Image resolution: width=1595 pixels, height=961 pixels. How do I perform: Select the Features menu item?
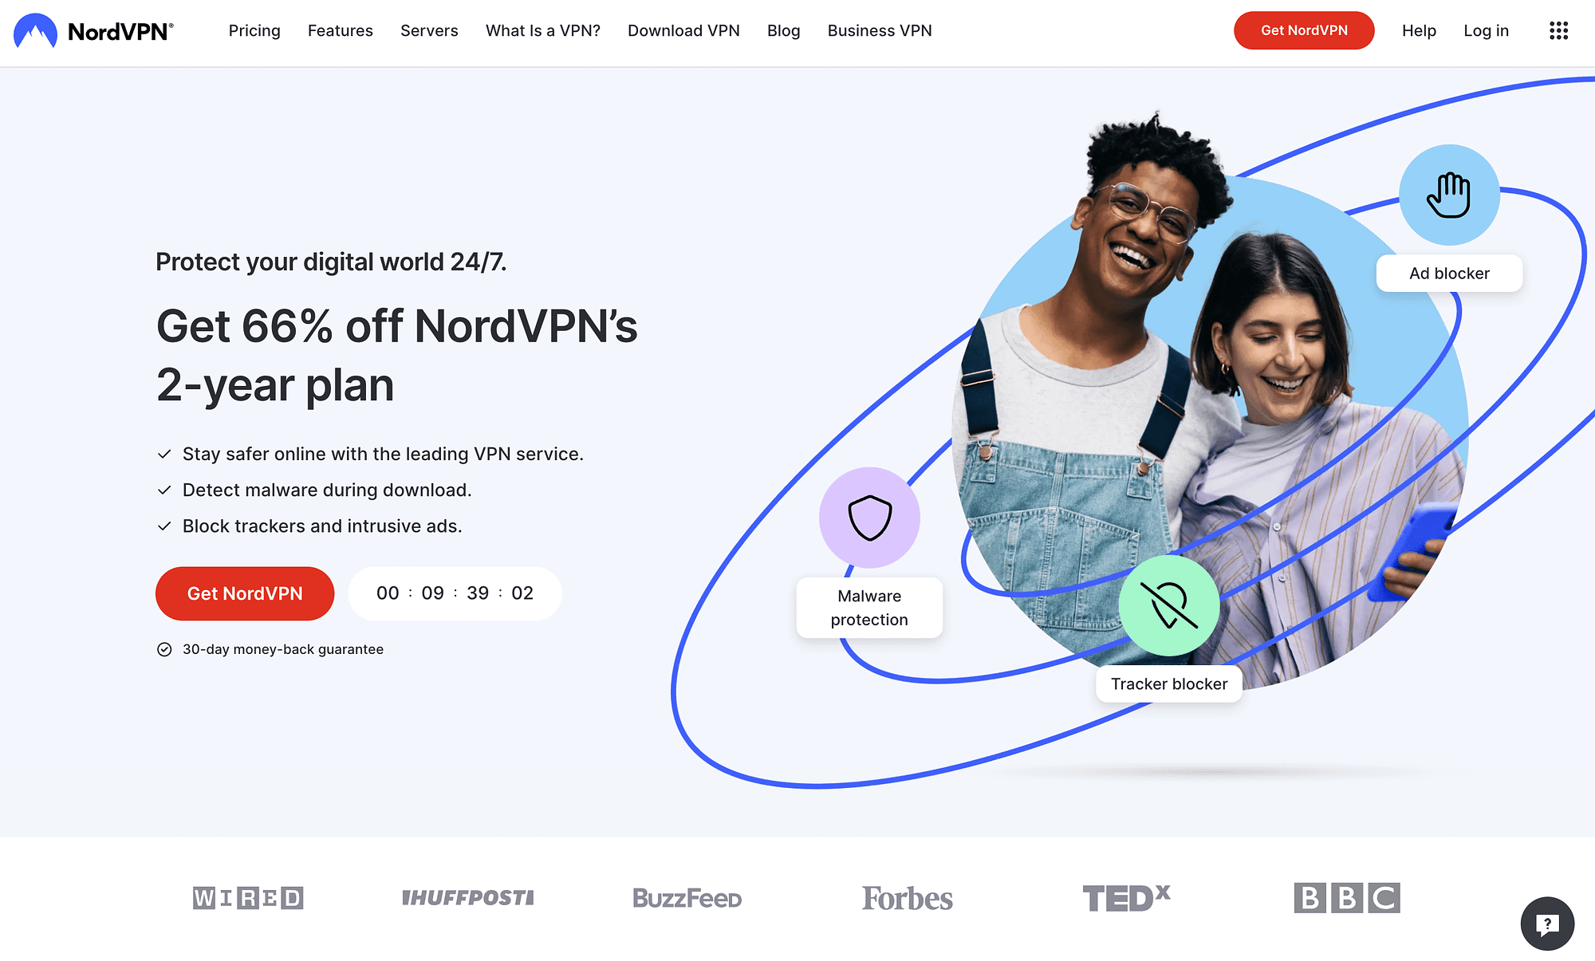click(x=340, y=30)
